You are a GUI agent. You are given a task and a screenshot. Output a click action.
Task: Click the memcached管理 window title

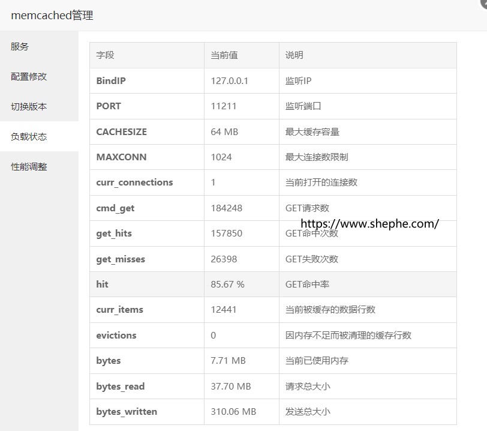pyautogui.click(x=52, y=16)
